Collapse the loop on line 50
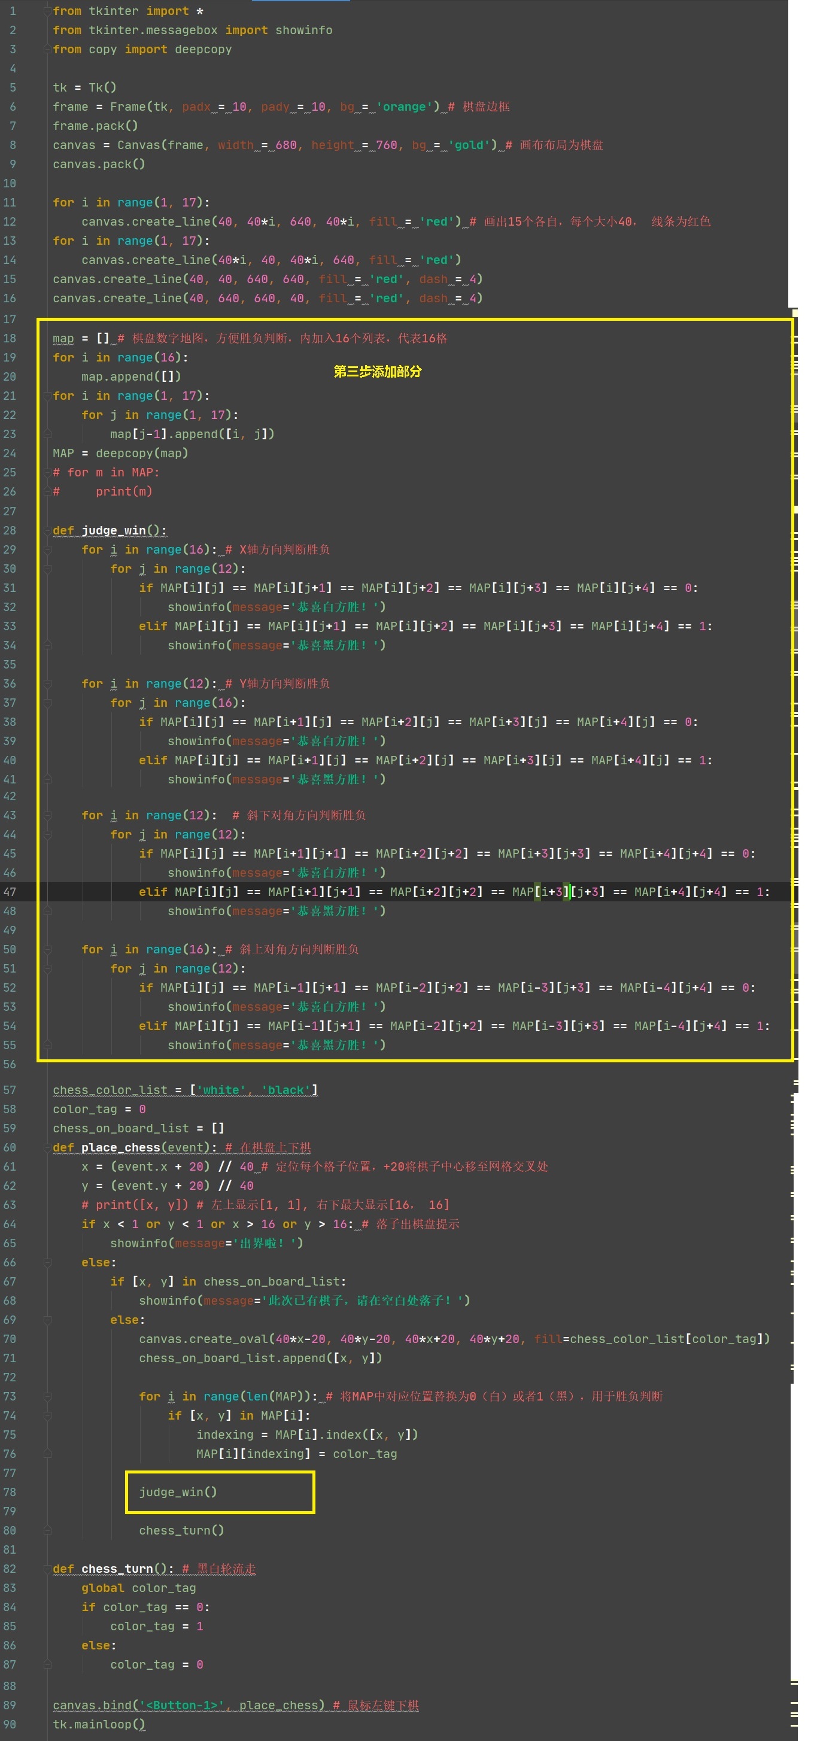814x1741 pixels. (48, 950)
